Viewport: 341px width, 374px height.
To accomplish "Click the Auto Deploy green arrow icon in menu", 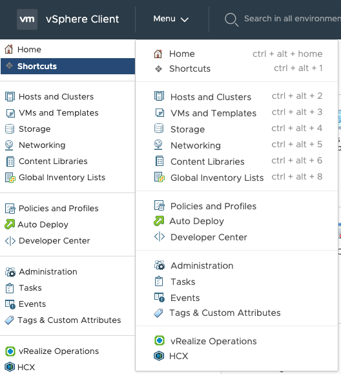I will (x=159, y=221).
